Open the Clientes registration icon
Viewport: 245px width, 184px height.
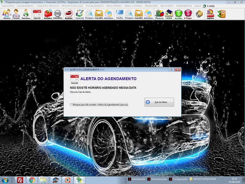tap(7, 14)
